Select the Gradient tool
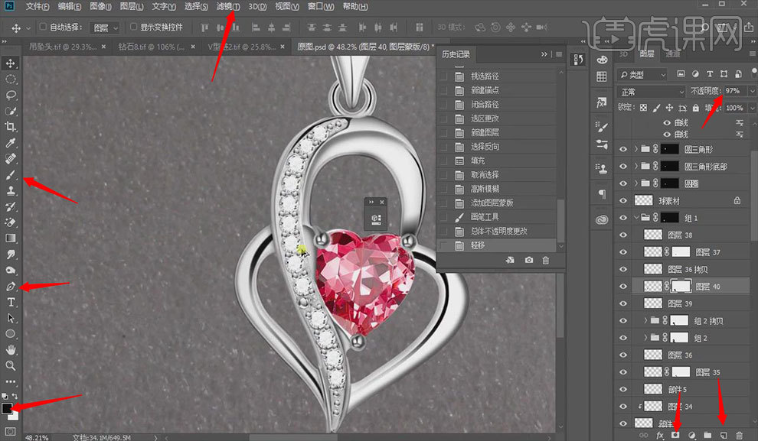The width and height of the screenshot is (758, 441). pyautogui.click(x=11, y=238)
